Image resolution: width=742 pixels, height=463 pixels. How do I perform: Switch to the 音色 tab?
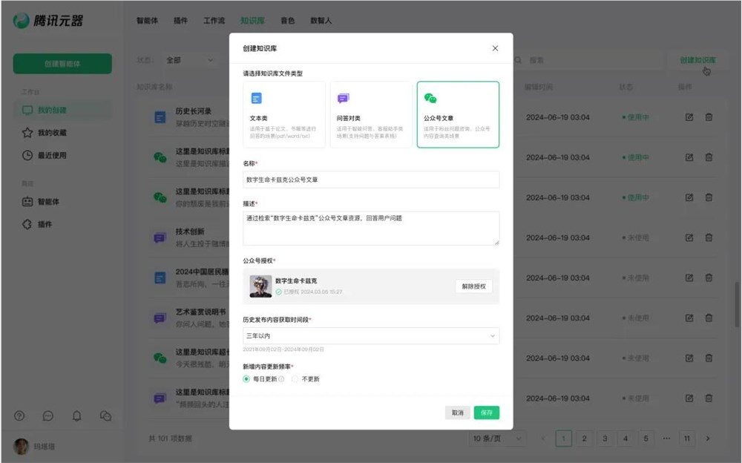pyautogui.click(x=288, y=21)
